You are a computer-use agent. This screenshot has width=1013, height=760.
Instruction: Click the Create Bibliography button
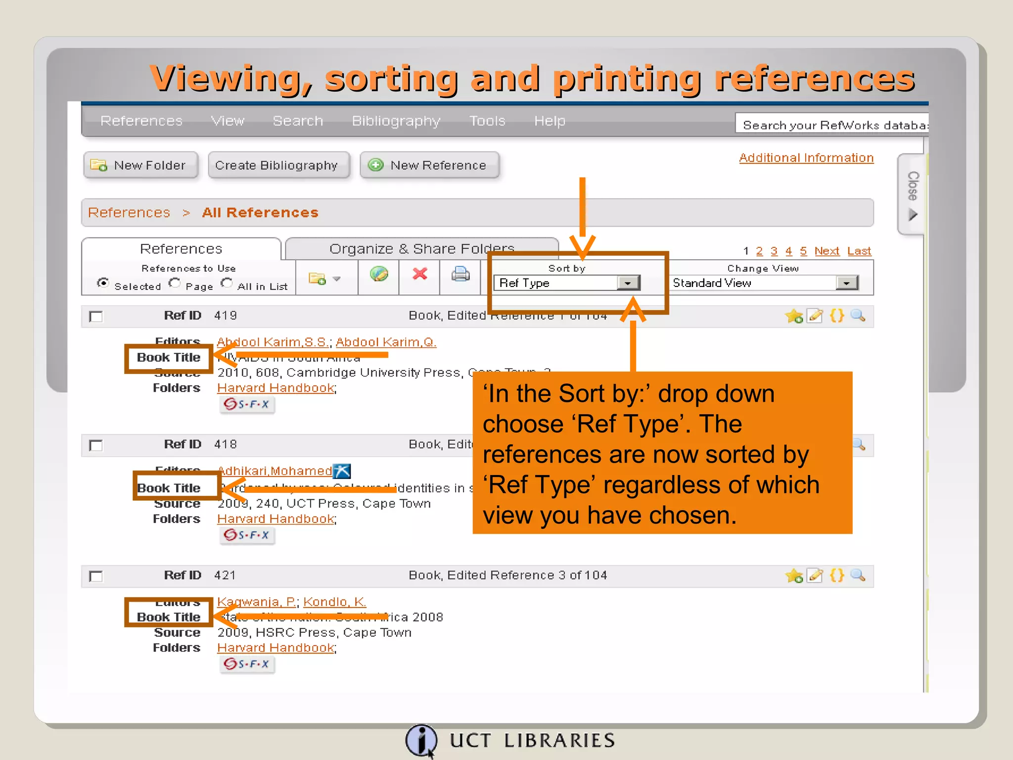pyautogui.click(x=279, y=165)
